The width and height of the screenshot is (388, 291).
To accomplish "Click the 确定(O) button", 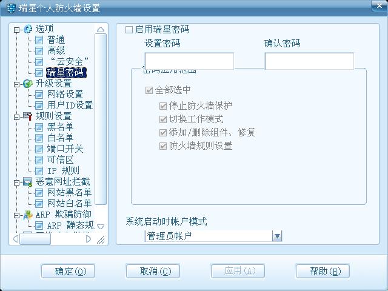I will tap(68, 271).
